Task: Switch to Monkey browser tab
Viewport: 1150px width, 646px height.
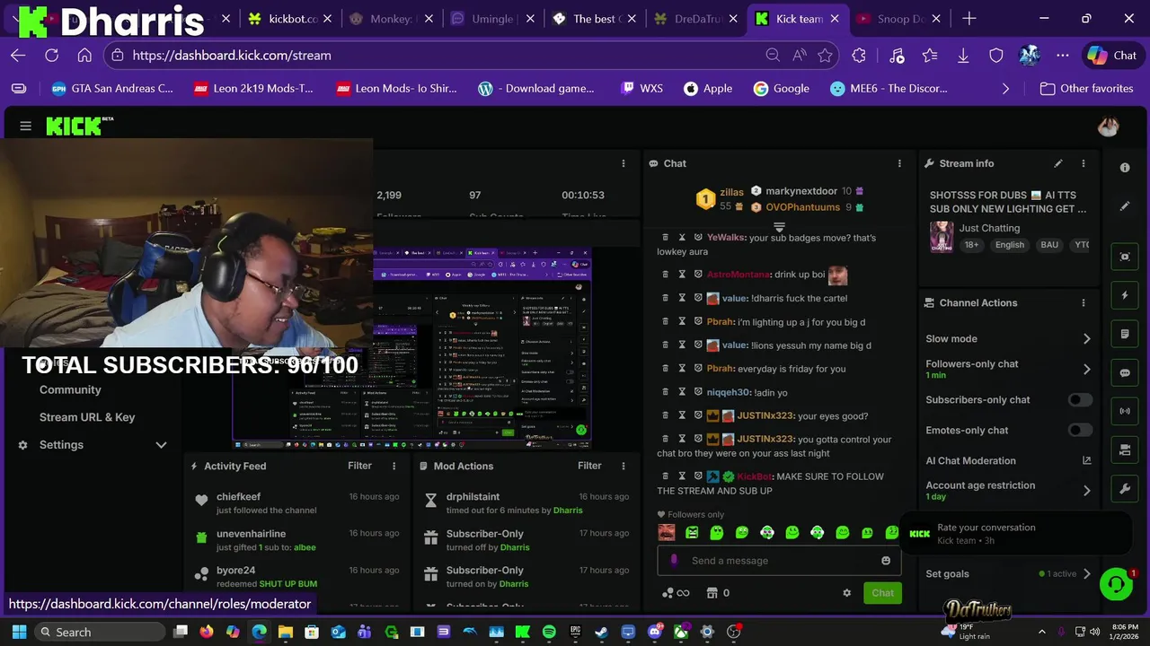Action: 390,19
